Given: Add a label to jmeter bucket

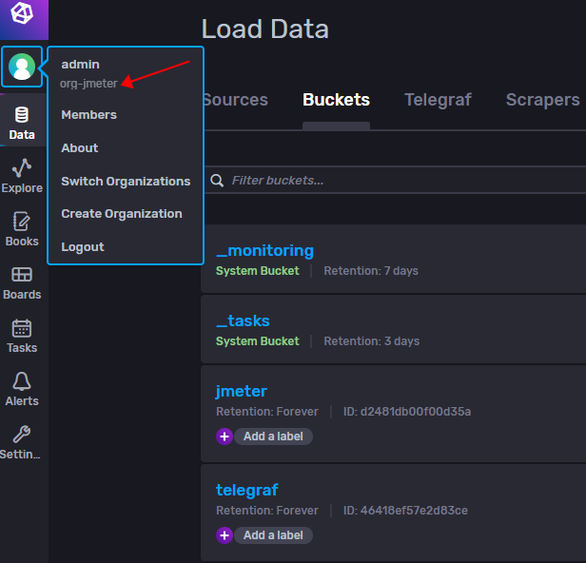Looking at the screenshot, I should (273, 437).
